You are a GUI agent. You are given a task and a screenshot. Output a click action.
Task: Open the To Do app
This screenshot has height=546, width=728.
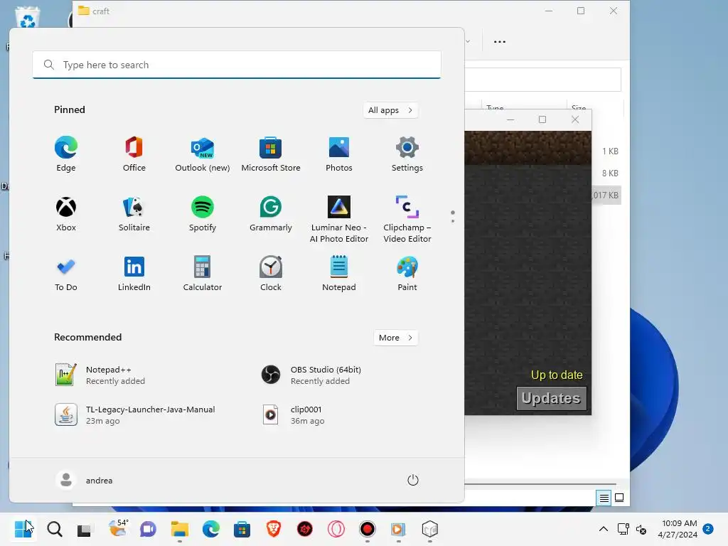point(66,274)
